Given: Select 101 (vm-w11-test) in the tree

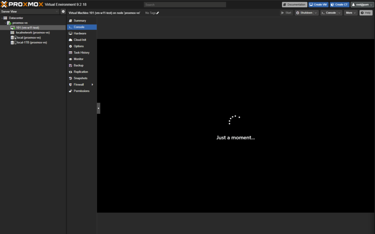Looking at the screenshot, I should click(33, 28).
